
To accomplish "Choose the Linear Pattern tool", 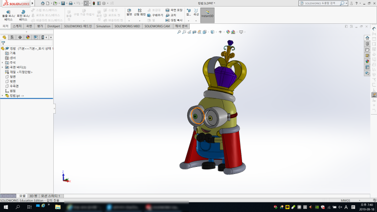I will point(140,12).
